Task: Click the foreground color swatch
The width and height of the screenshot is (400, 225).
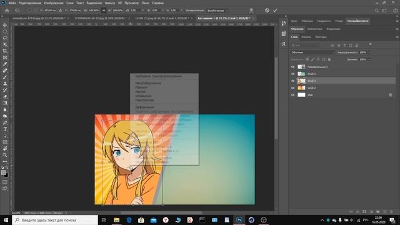Action: pos(3,172)
